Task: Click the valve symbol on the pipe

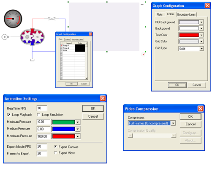Action: click(52, 19)
